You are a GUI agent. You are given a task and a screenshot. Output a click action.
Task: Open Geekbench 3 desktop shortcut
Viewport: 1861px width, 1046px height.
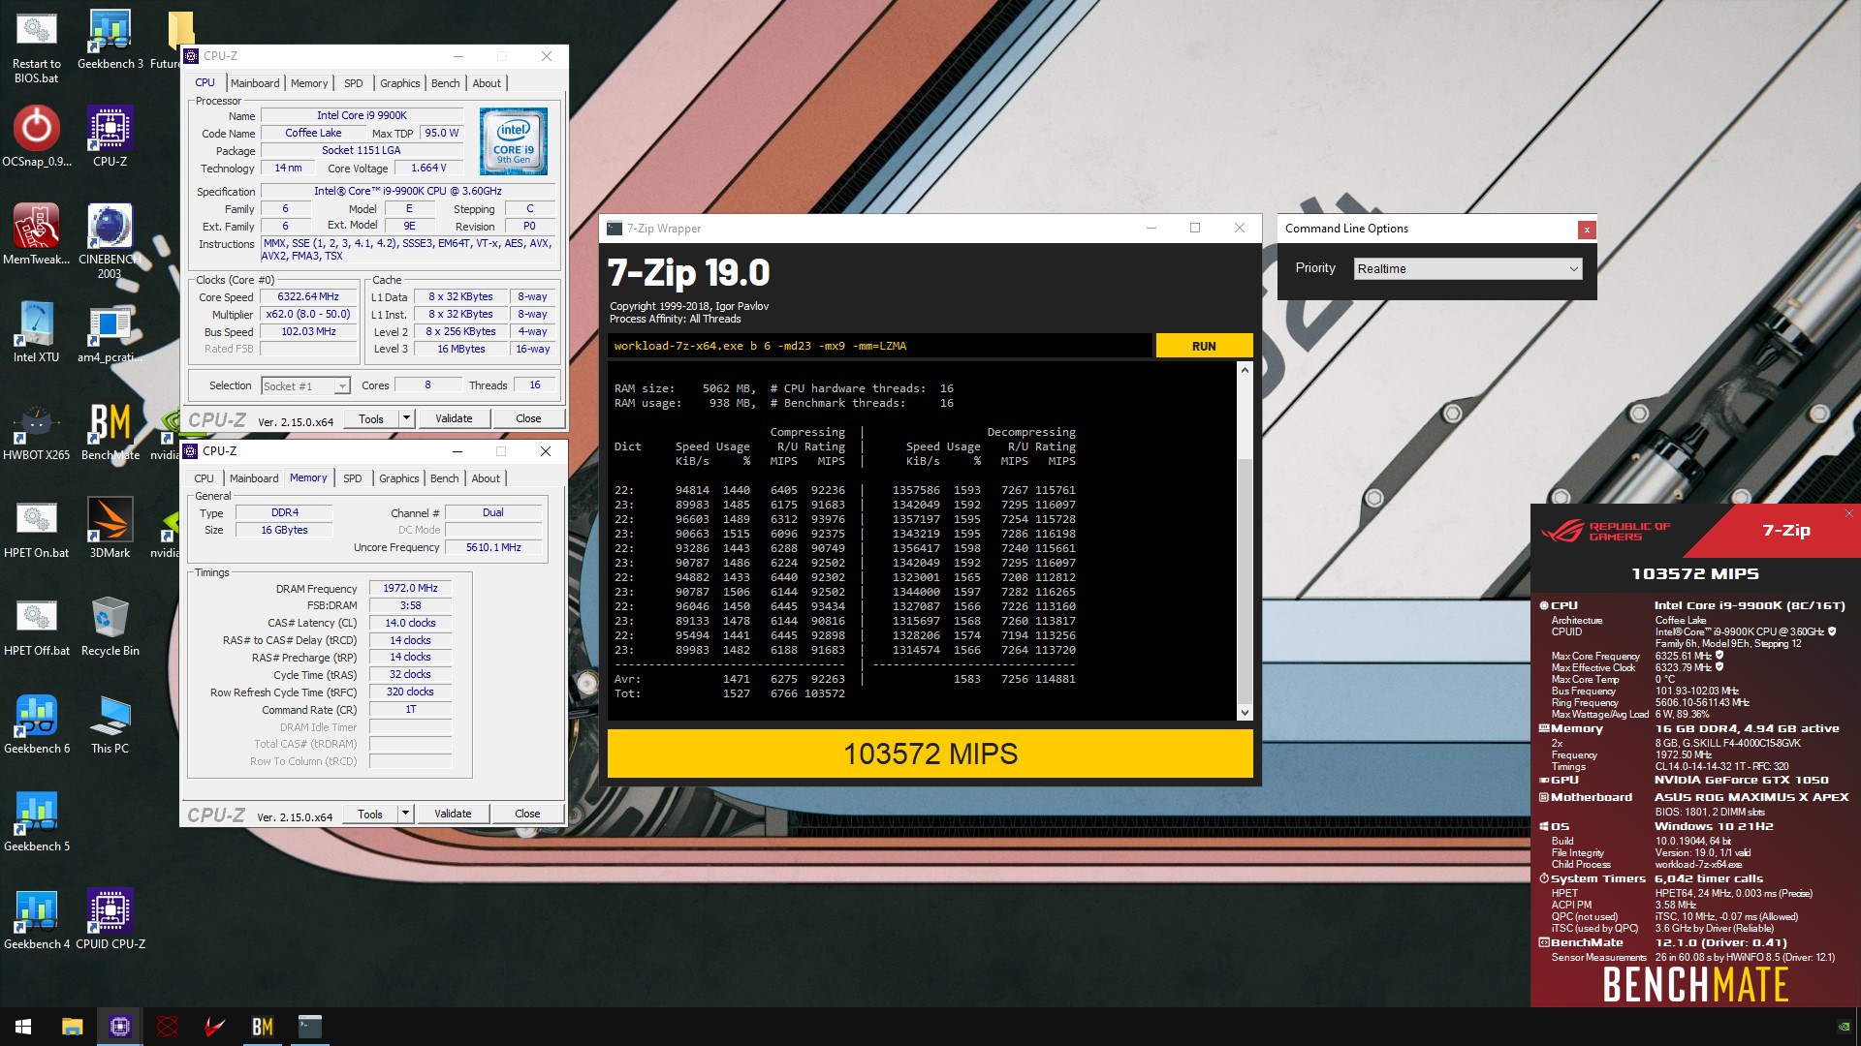click(110, 41)
